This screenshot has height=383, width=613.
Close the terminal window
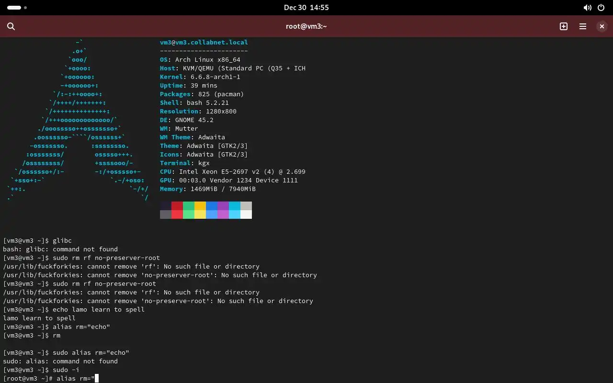(602, 26)
